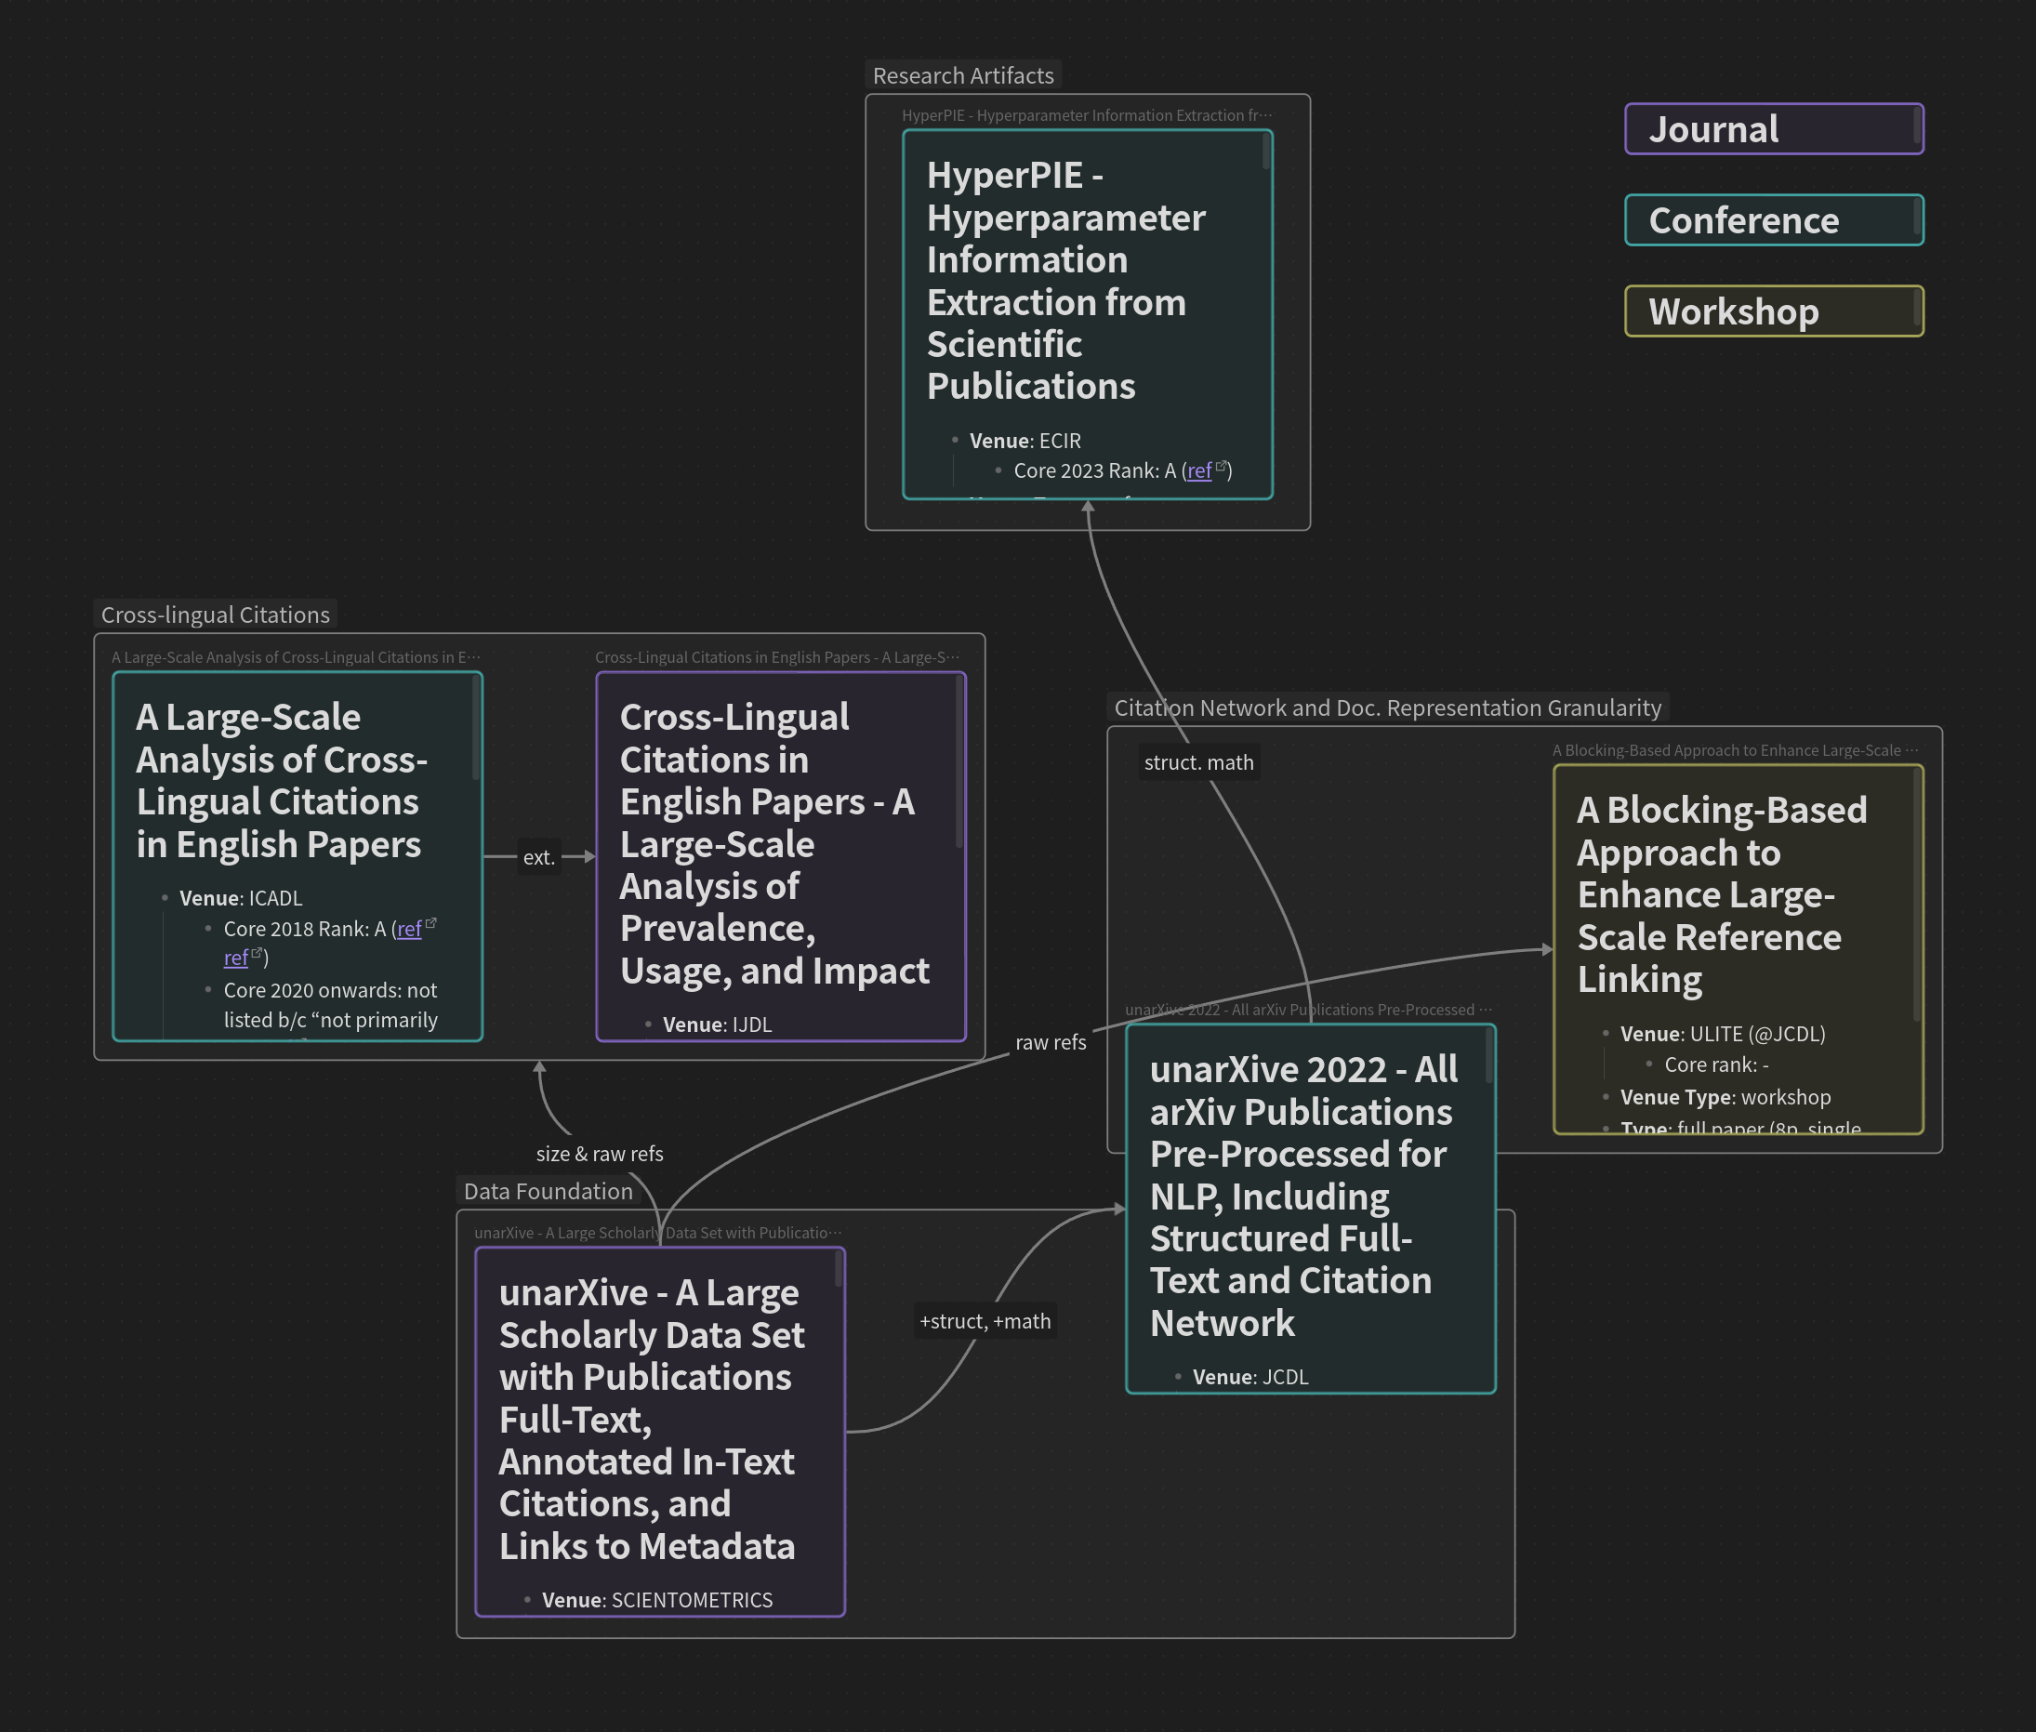Screen dimensions: 2036x1732
Task: Select the '+struct, +math' edge label
Action: tap(985, 1322)
